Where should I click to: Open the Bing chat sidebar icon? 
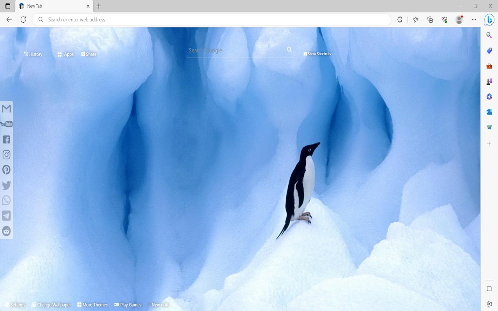click(x=489, y=19)
